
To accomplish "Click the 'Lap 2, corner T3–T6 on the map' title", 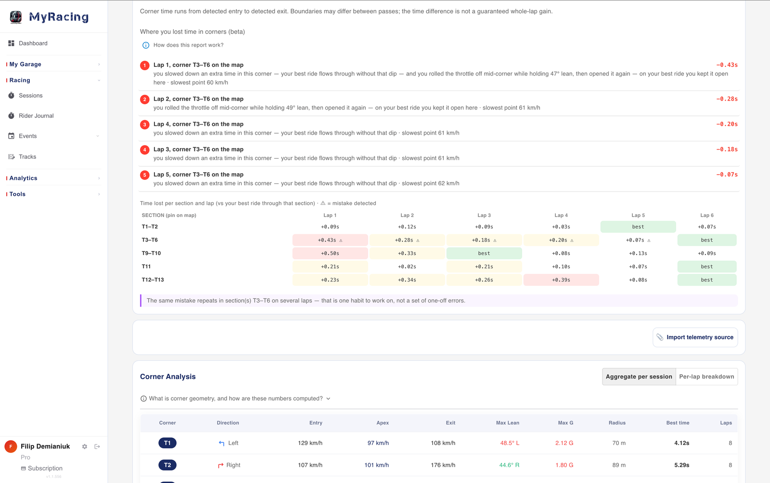I will pyautogui.click(x=198, y=99).
